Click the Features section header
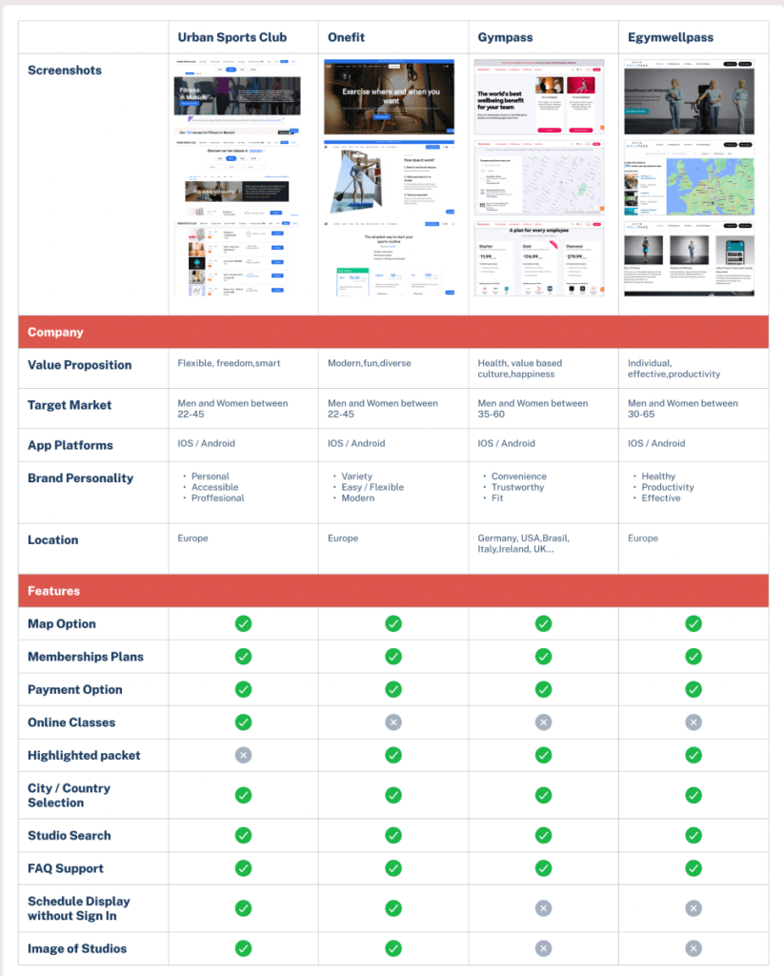The height and width of the screenshot is (976, 784). coord(393,591)
